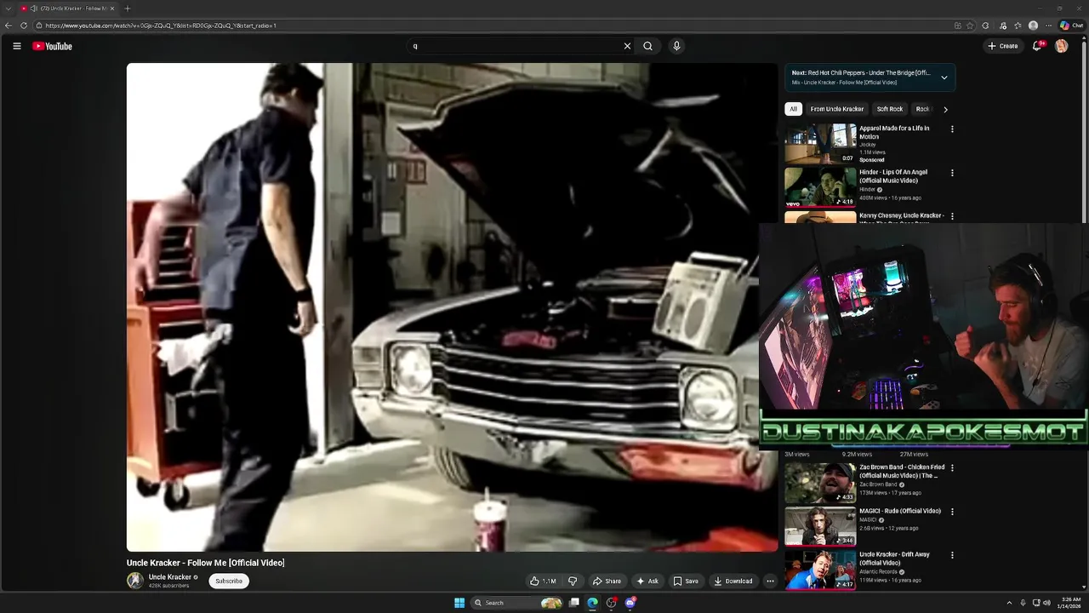Open the Hinder Lips Of An Angel thumbnail
The image size is (1089, 613).
coord(820,186)
